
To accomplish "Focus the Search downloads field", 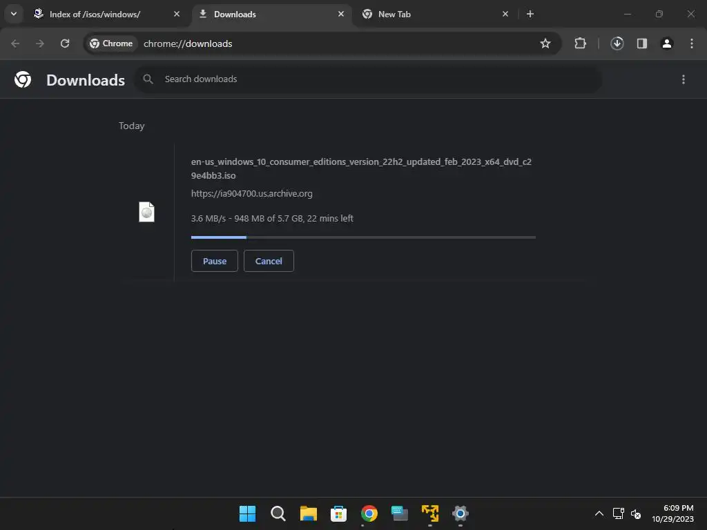I will pos(369,79).
